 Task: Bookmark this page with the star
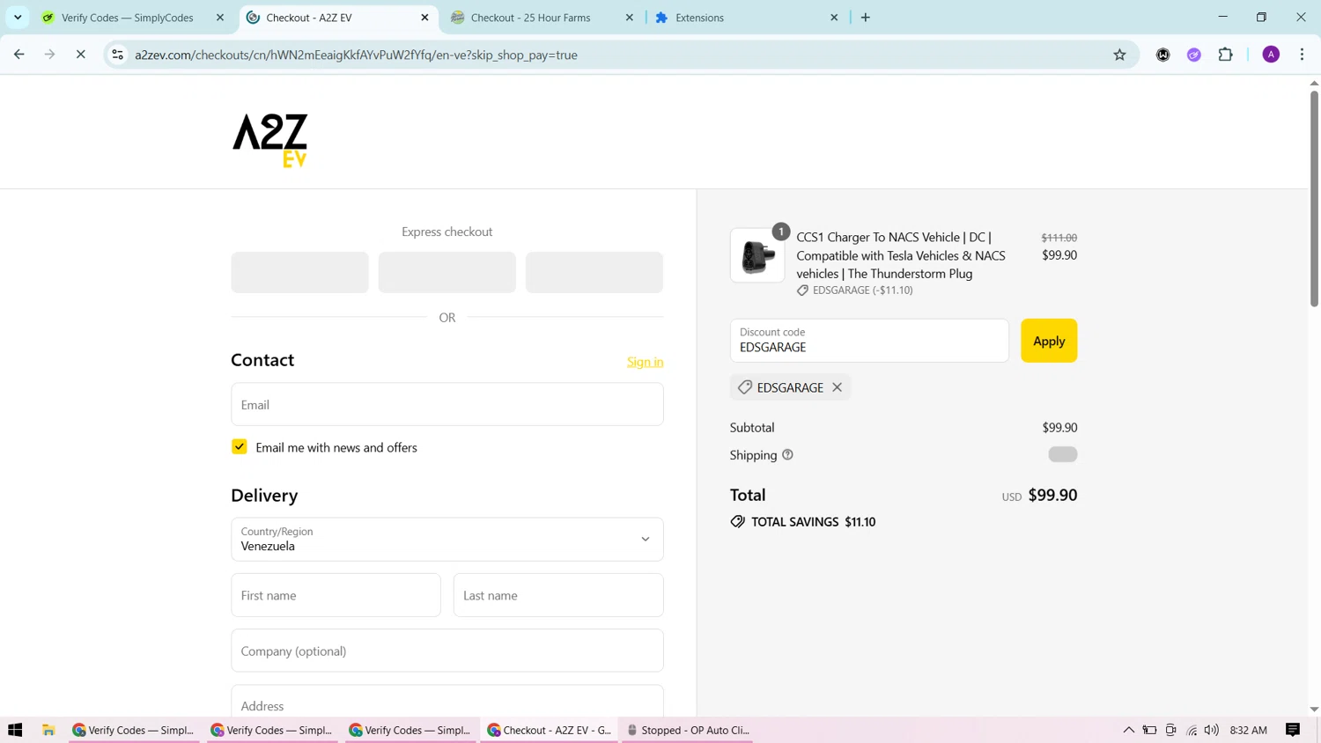(x=1119, y=55)
